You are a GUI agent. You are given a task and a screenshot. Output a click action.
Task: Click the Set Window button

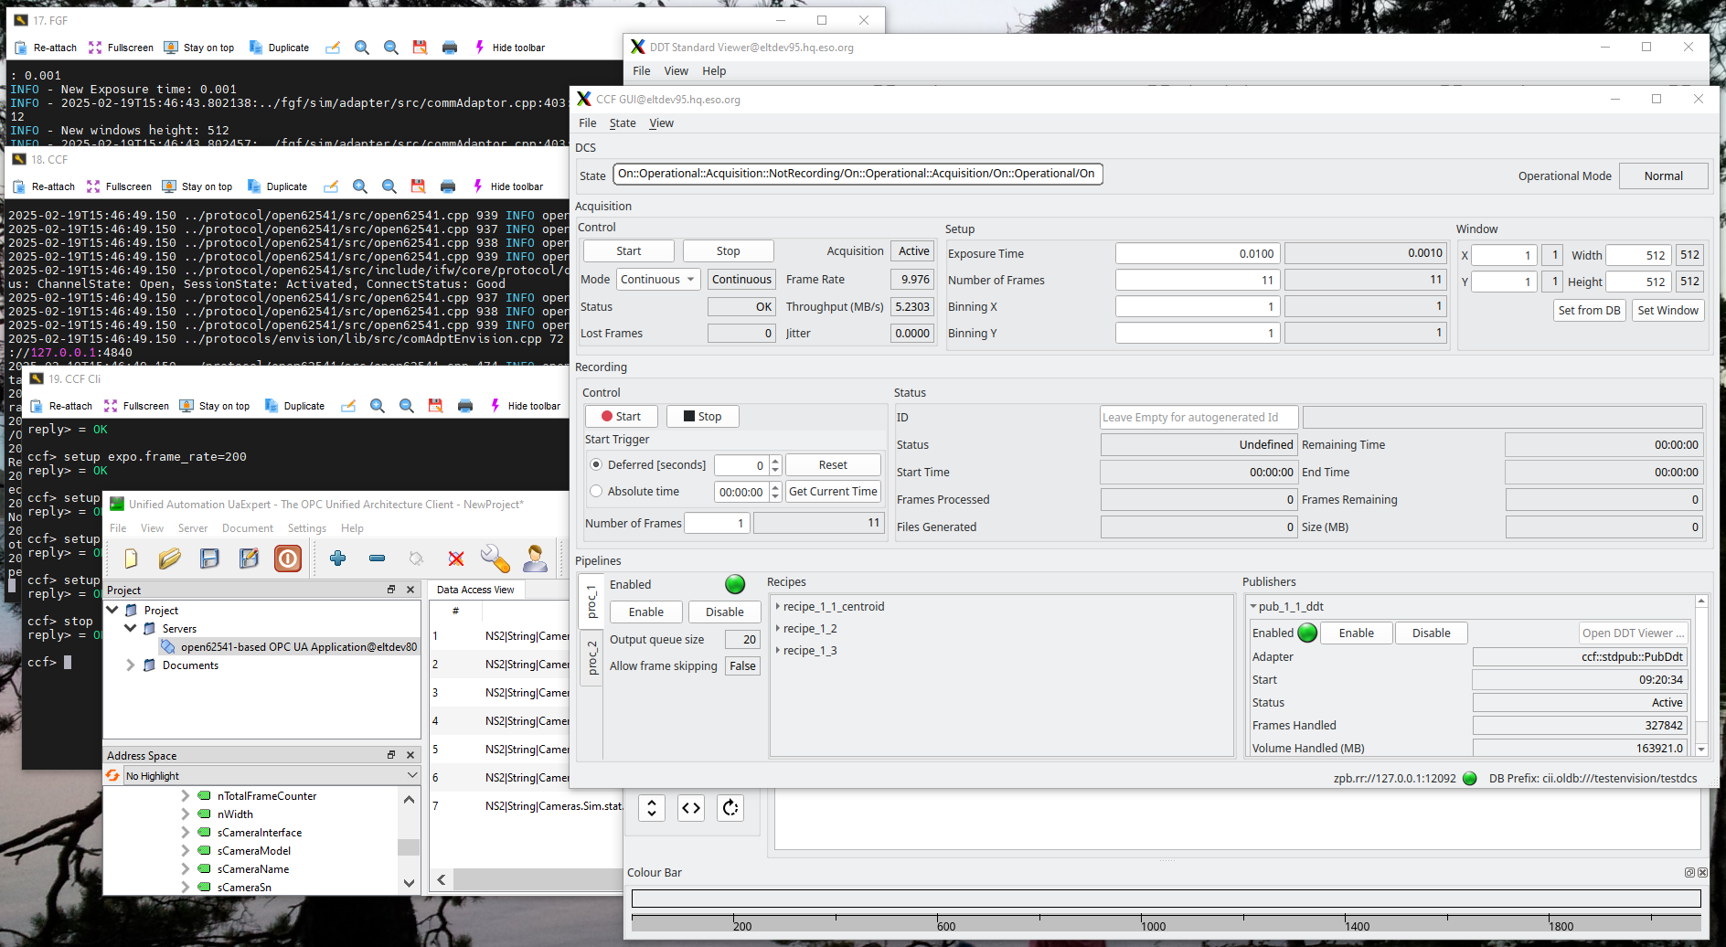coord(1667,311)
